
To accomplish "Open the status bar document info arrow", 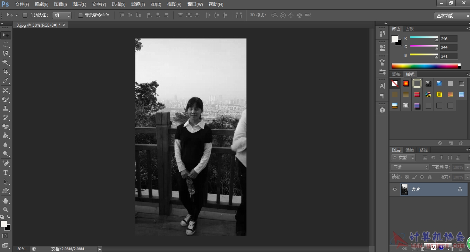I will click(x=100, y=249).
